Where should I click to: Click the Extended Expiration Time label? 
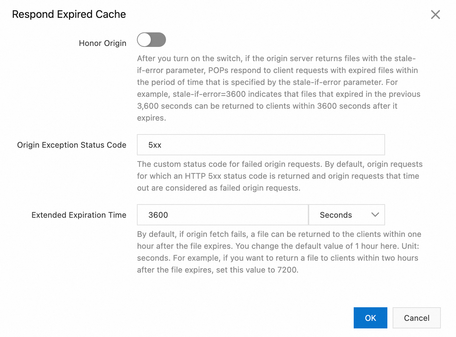click(x=79, y=215)
